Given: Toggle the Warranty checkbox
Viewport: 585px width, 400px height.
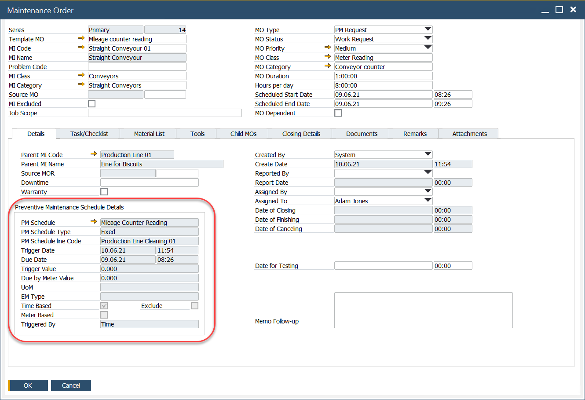Looking at the screenshot, I should point(104,191).
